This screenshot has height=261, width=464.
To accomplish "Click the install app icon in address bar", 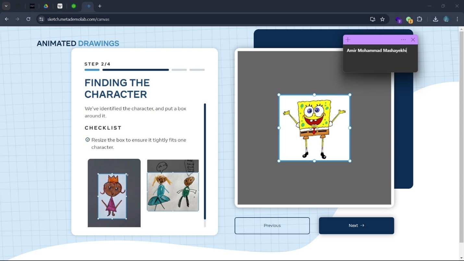I will tap(372, 19).
